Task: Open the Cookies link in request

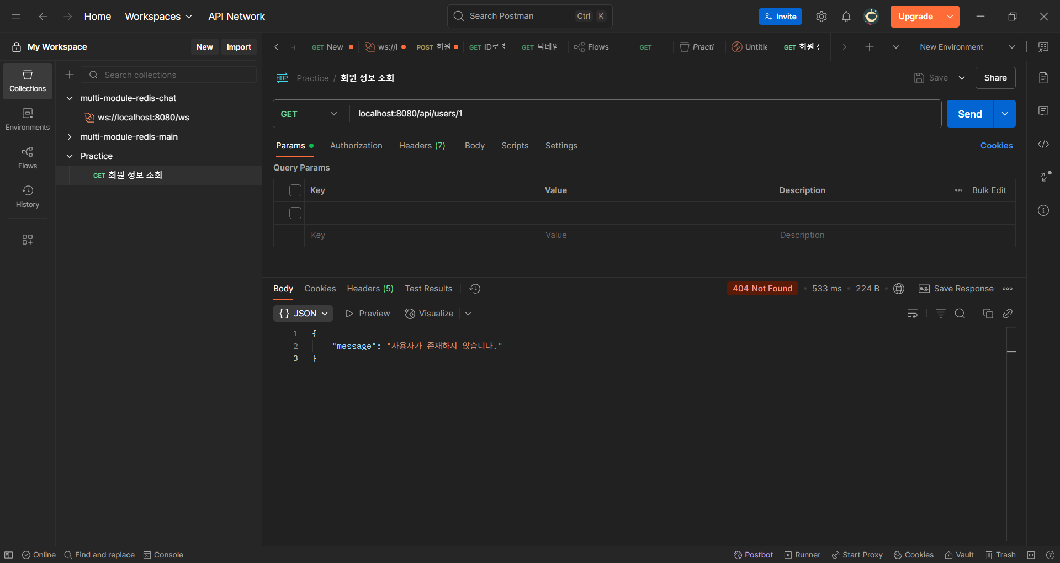Action: (997, 146)
